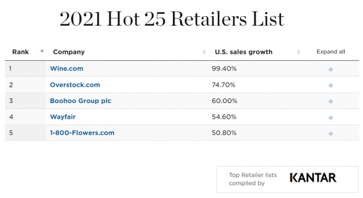Click the 2021 Hot 25 Retailers List title
This screenshot has height=198, width=363.
click(x=172, y=19)
